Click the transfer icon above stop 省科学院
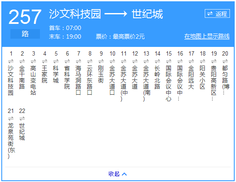 tap(67, 61)
